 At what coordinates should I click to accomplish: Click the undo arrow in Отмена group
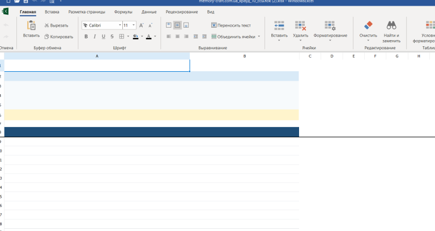tap(6, 25)
